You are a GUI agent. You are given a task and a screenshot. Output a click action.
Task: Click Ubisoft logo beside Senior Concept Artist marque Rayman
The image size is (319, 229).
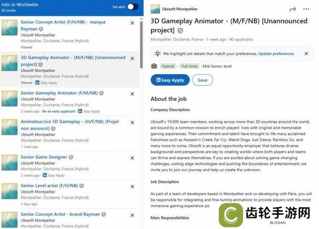pyautogui.click(x=9, y=28)
